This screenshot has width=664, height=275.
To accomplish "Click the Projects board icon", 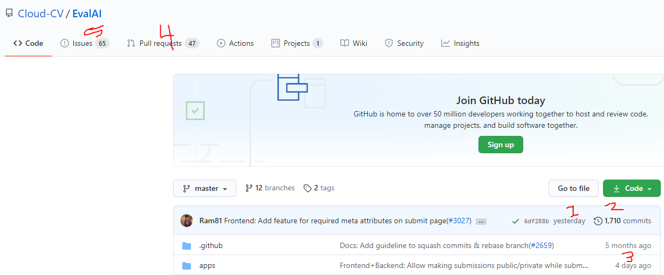I will pos(276,43).
